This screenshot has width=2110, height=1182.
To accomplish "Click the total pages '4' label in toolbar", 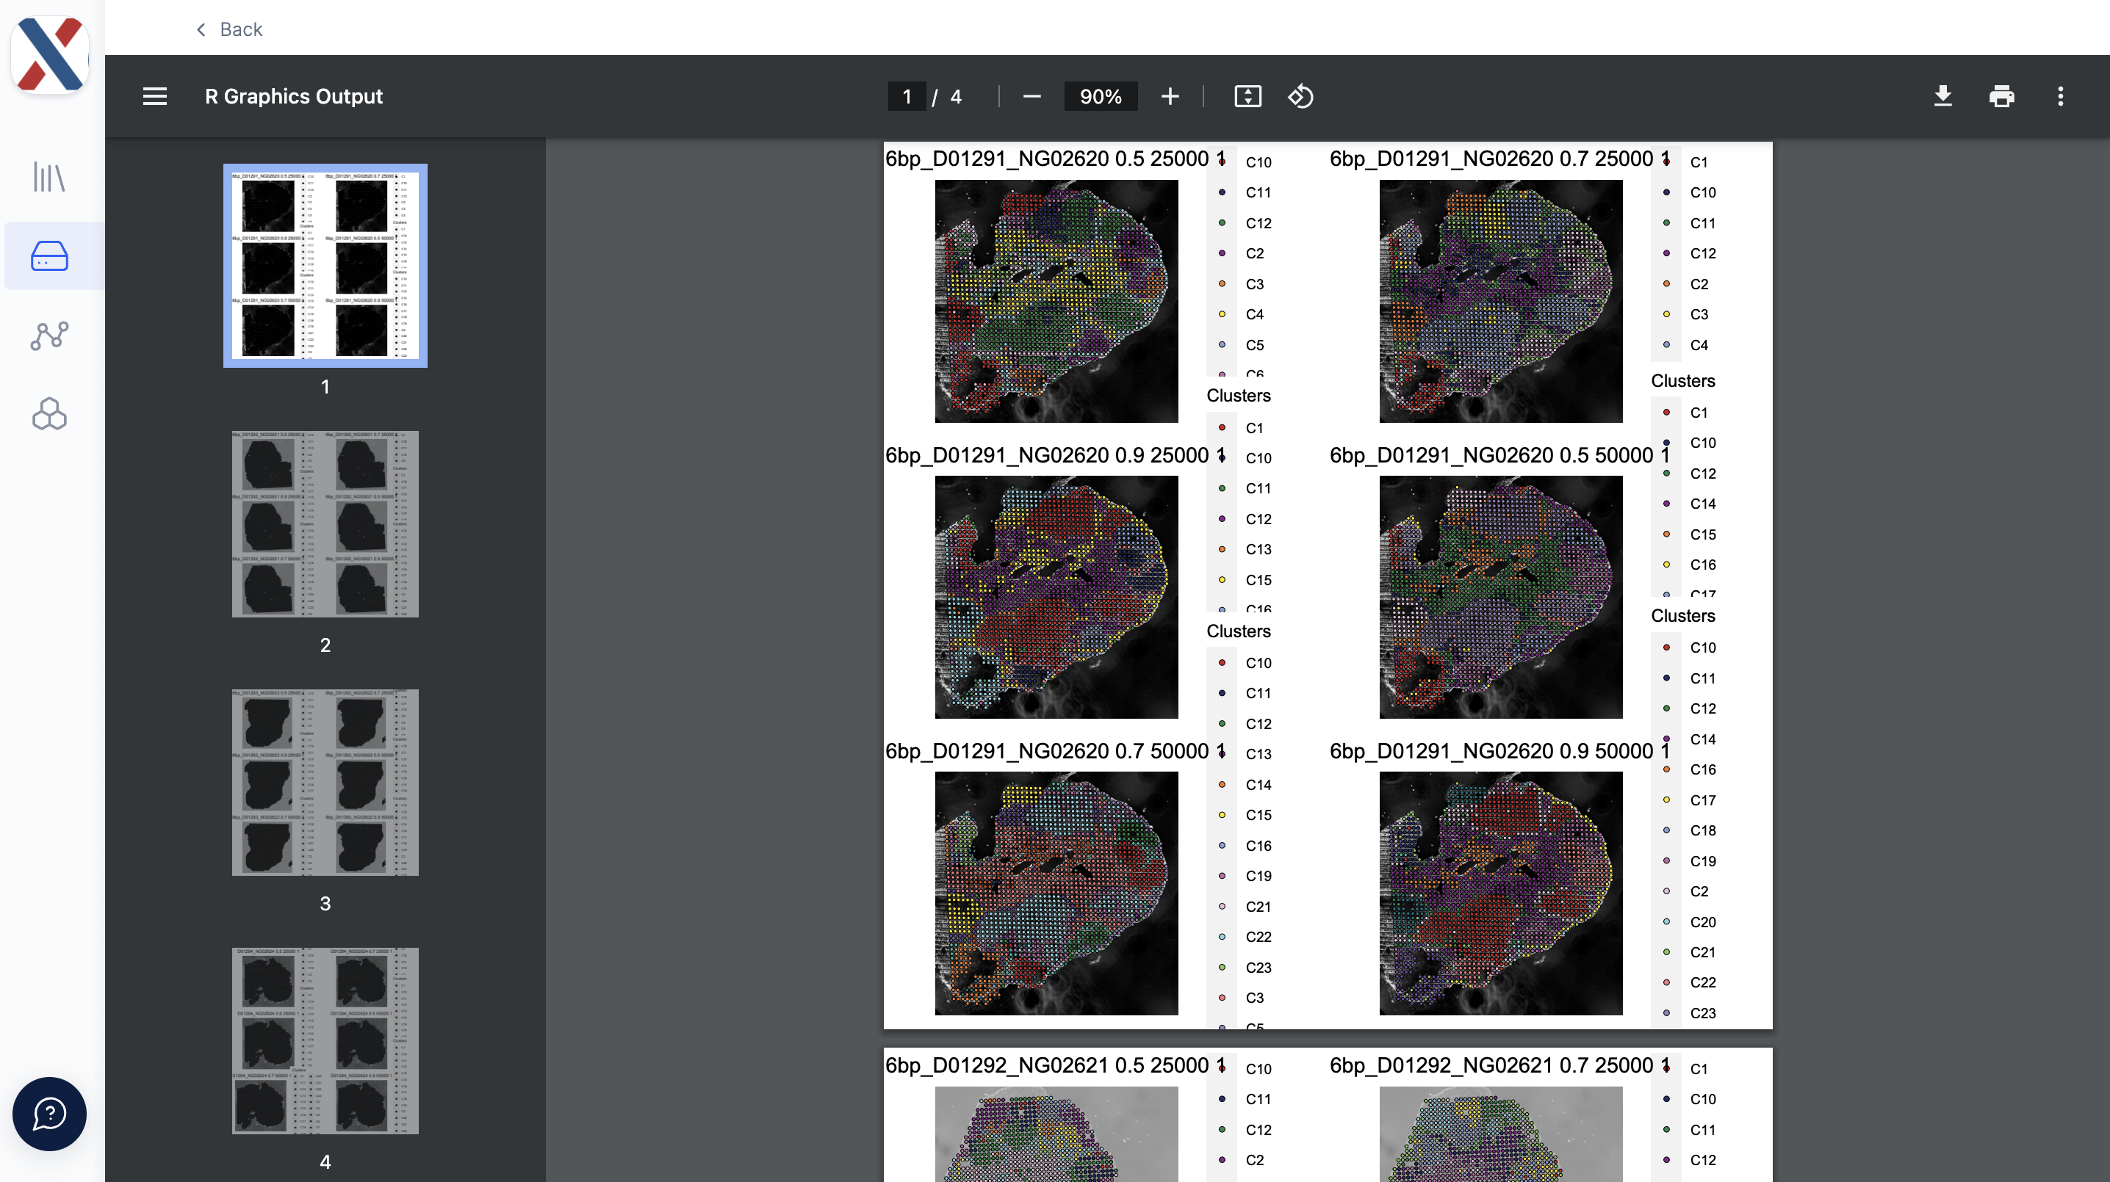I will (955, 97).
